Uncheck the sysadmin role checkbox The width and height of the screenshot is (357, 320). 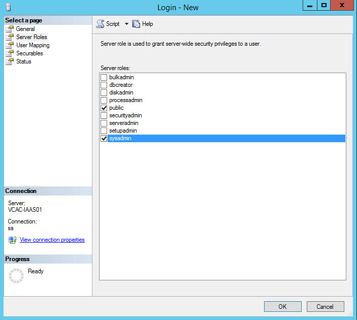(x=104, y=139)
